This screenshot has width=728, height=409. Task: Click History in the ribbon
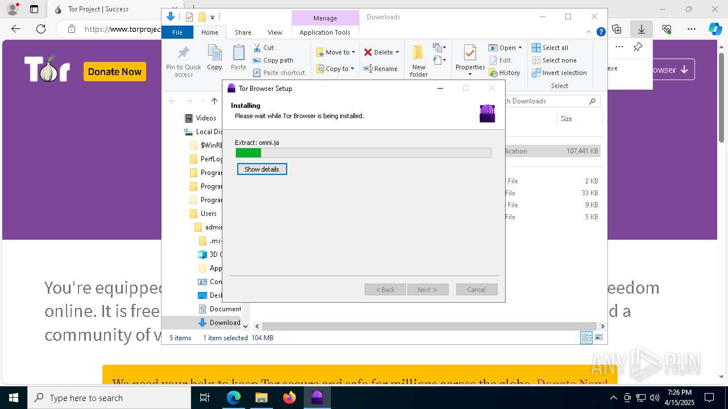[x=504, y=73]
